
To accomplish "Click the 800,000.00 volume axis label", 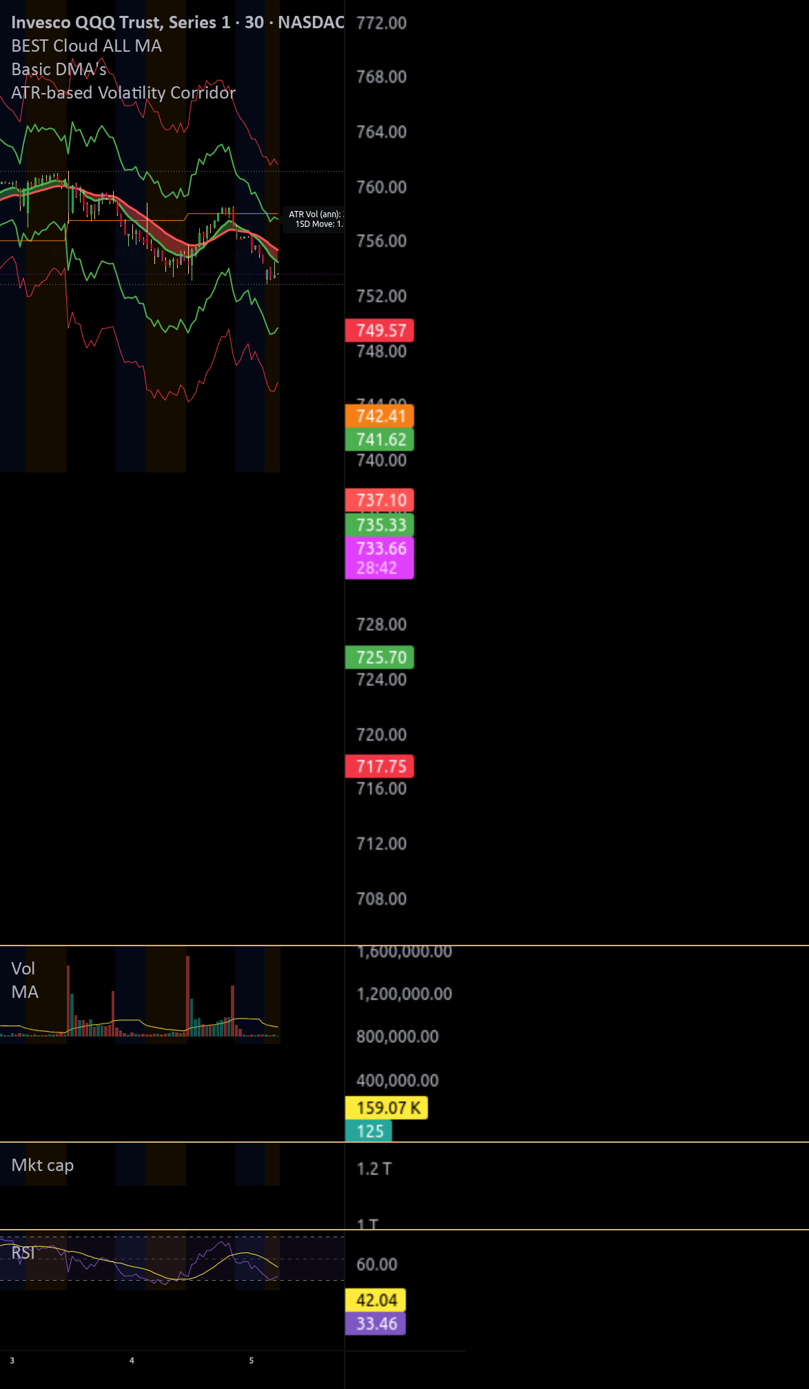I will point(397,1037).
